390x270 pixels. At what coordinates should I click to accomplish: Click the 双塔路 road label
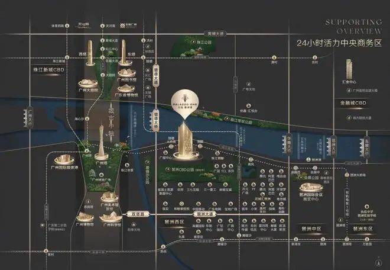coord(137,214)
